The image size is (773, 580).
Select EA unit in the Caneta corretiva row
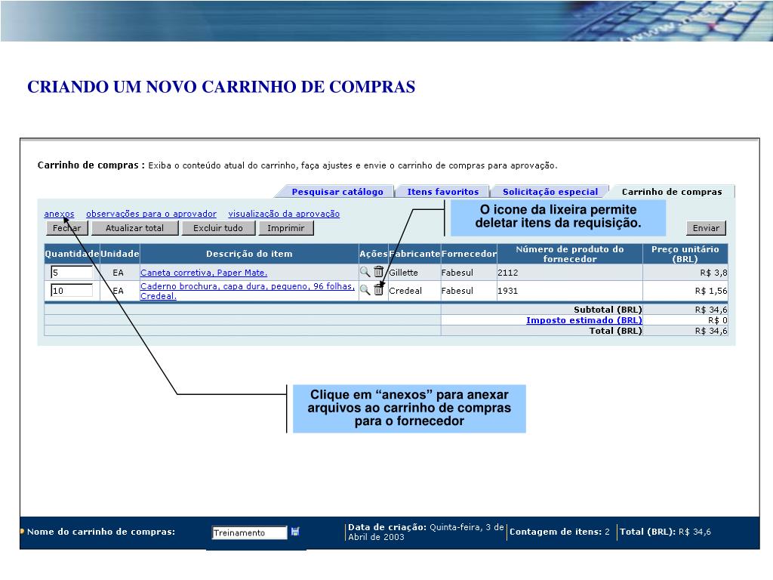(118, 272)
